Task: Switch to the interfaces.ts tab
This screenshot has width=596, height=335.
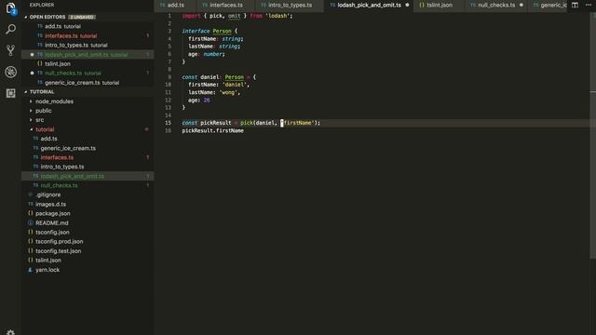Action: point(225,5)
